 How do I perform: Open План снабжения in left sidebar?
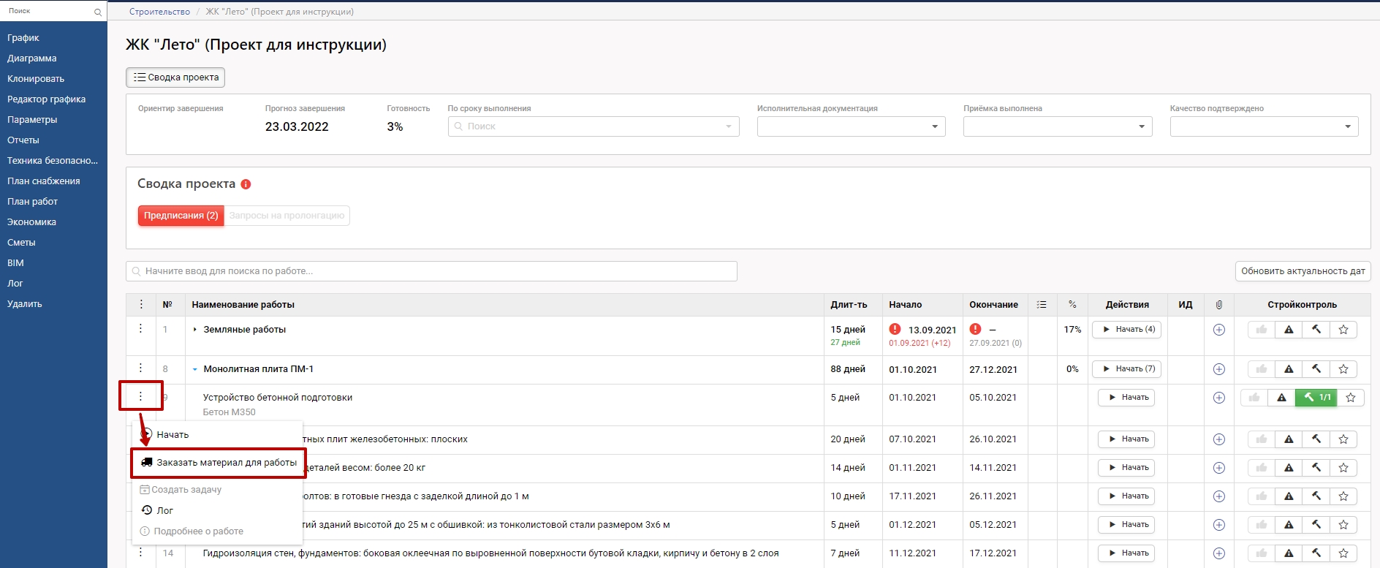pyautogui.click(x=44, y=181)
